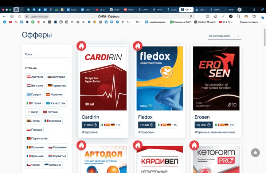Click the fire badge on Fledox card

[138, 46]
